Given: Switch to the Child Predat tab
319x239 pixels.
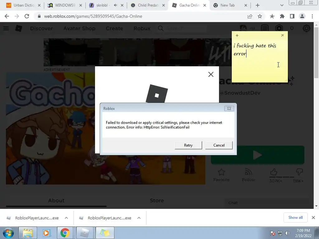Looking at the screenshot, I should click(x=148, y=5).
